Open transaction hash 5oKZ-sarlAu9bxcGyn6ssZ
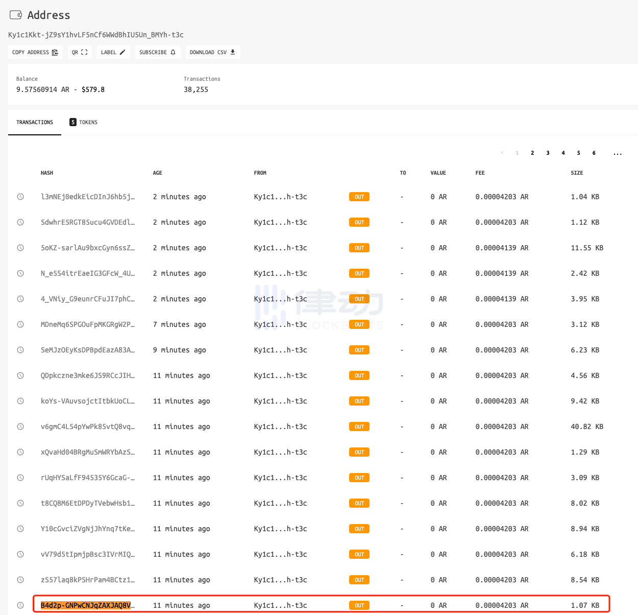 (x=87, y=248)
